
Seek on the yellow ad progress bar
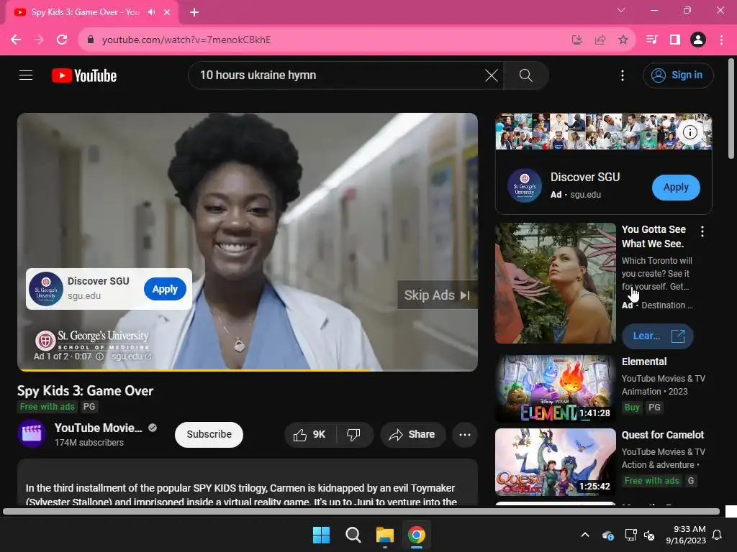(248, 370)
